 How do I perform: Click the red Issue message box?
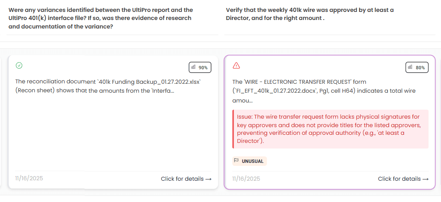330,129
